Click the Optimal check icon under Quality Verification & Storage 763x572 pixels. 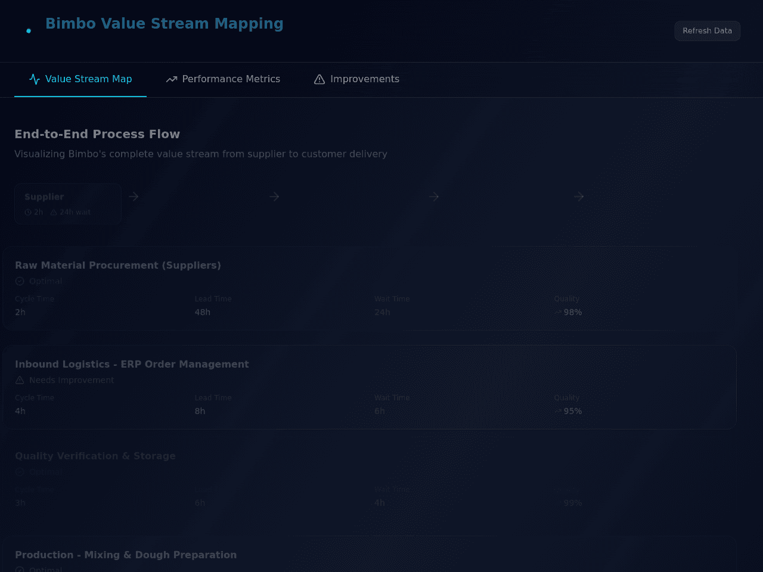coord(20,472)
